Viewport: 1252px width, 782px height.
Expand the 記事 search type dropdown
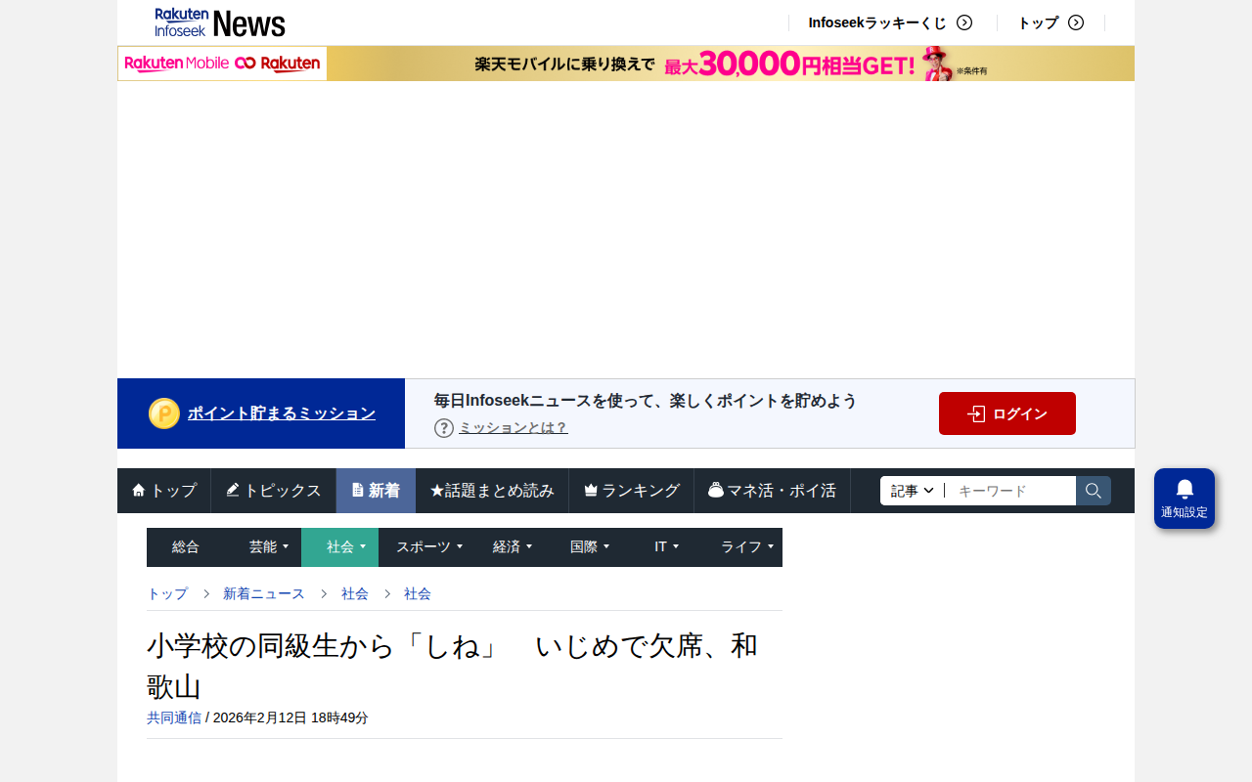[913, 491]
